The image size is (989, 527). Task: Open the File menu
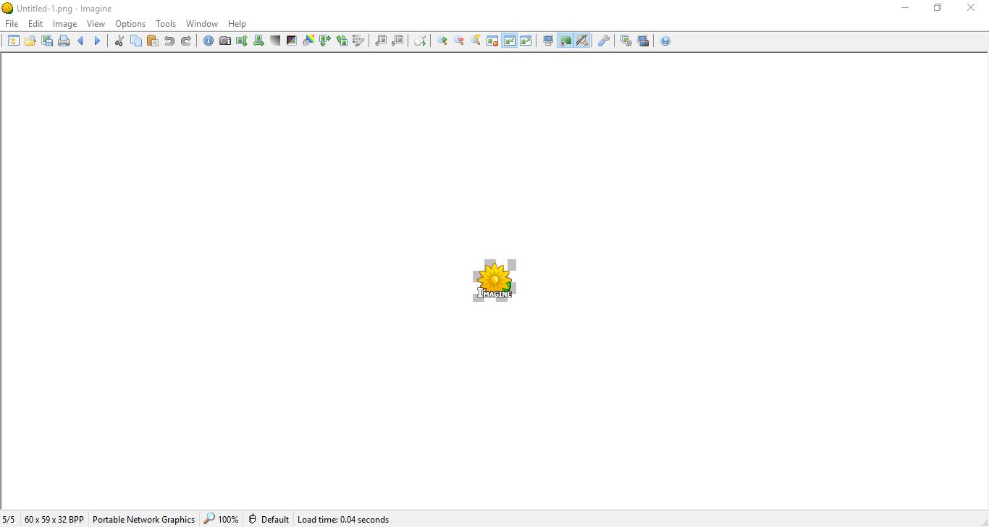[x=12, y=24]
